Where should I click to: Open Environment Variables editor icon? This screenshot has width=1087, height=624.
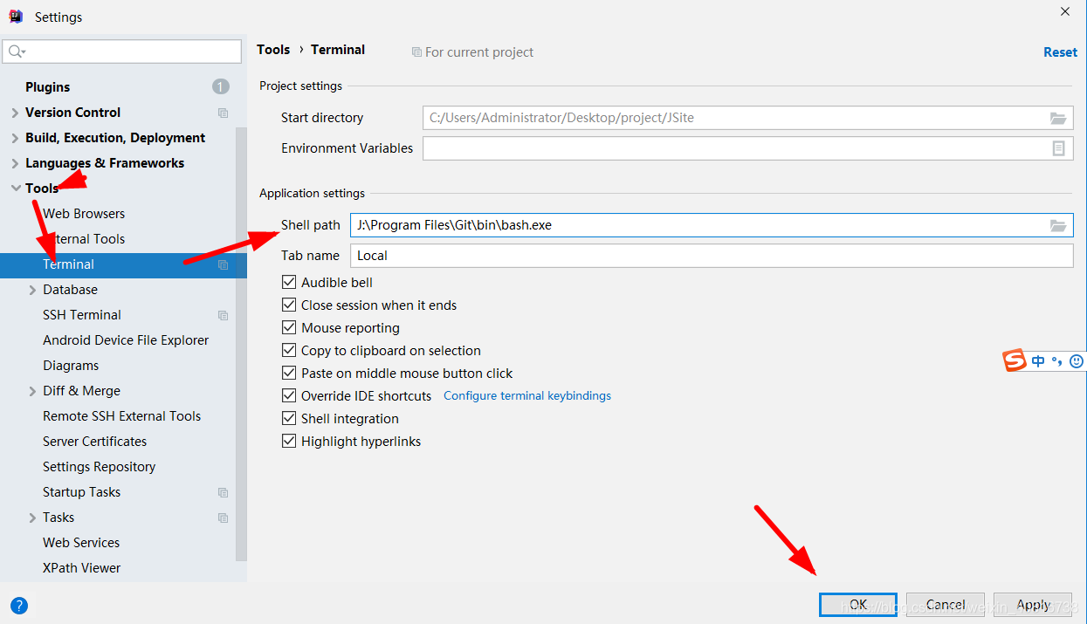pos(1058,148)
